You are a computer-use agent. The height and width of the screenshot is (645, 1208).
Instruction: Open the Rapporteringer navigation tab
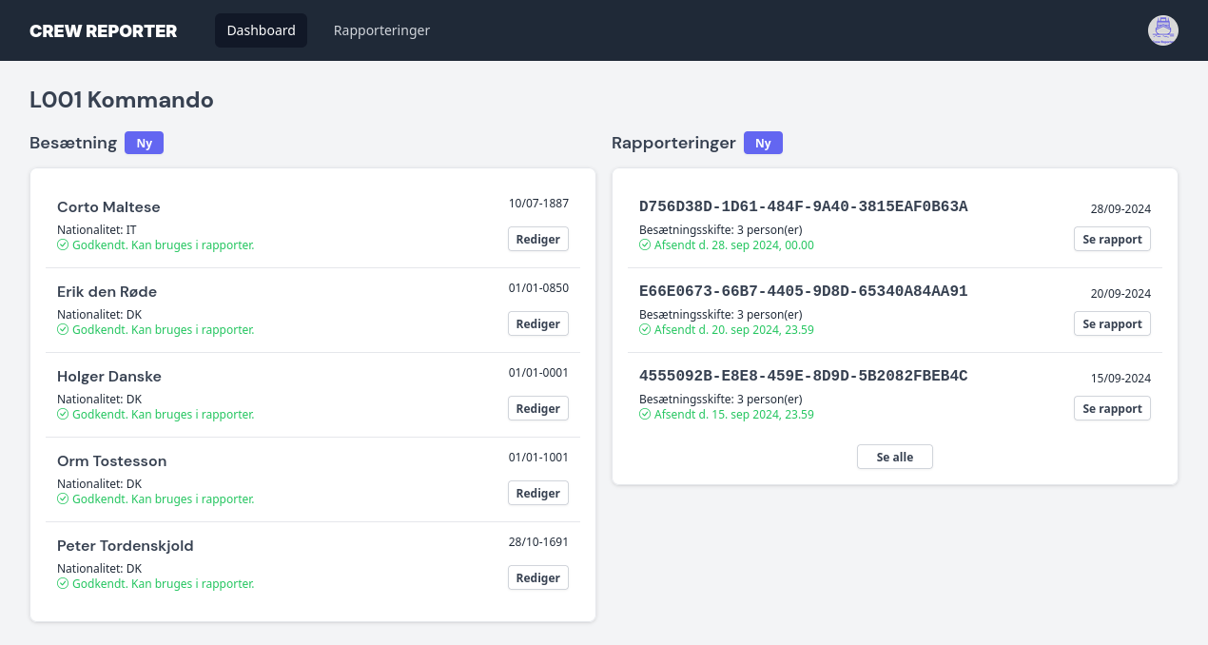[x=381, y=30]
